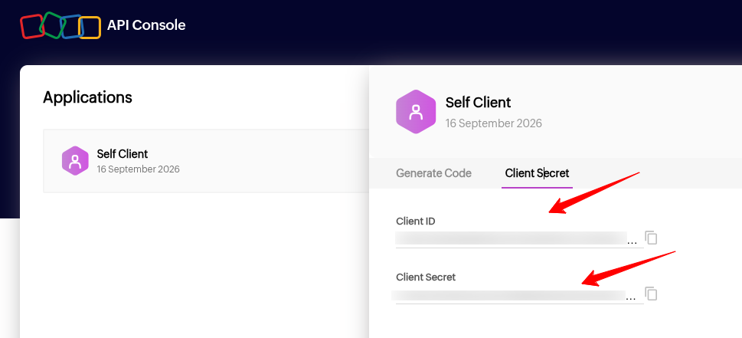
Task: Click the Zoho logo in the header
Action: (60, 25)
